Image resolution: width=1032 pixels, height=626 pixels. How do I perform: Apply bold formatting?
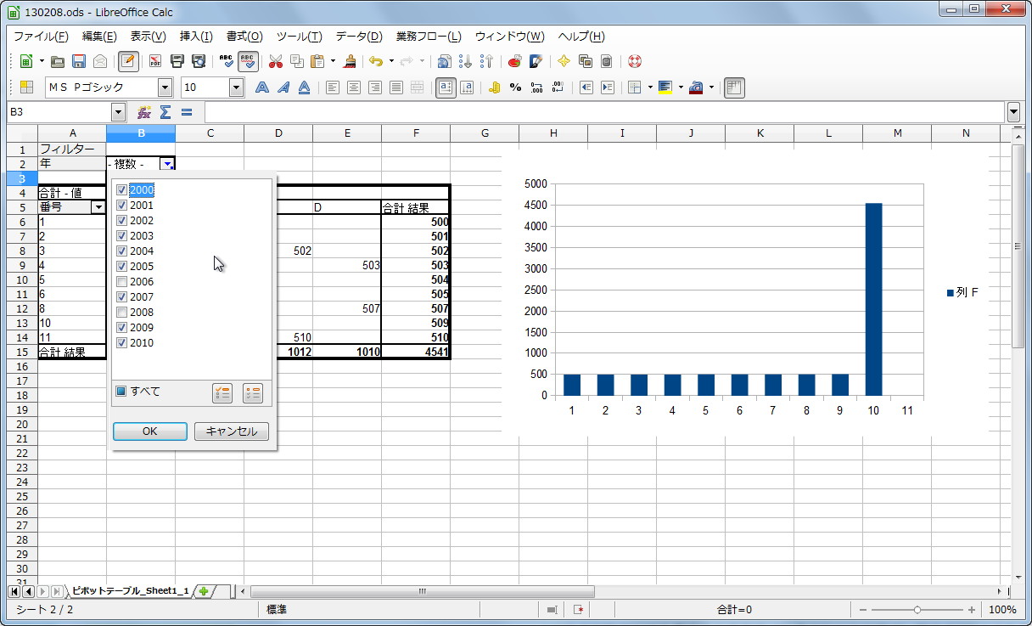point(262,87)
